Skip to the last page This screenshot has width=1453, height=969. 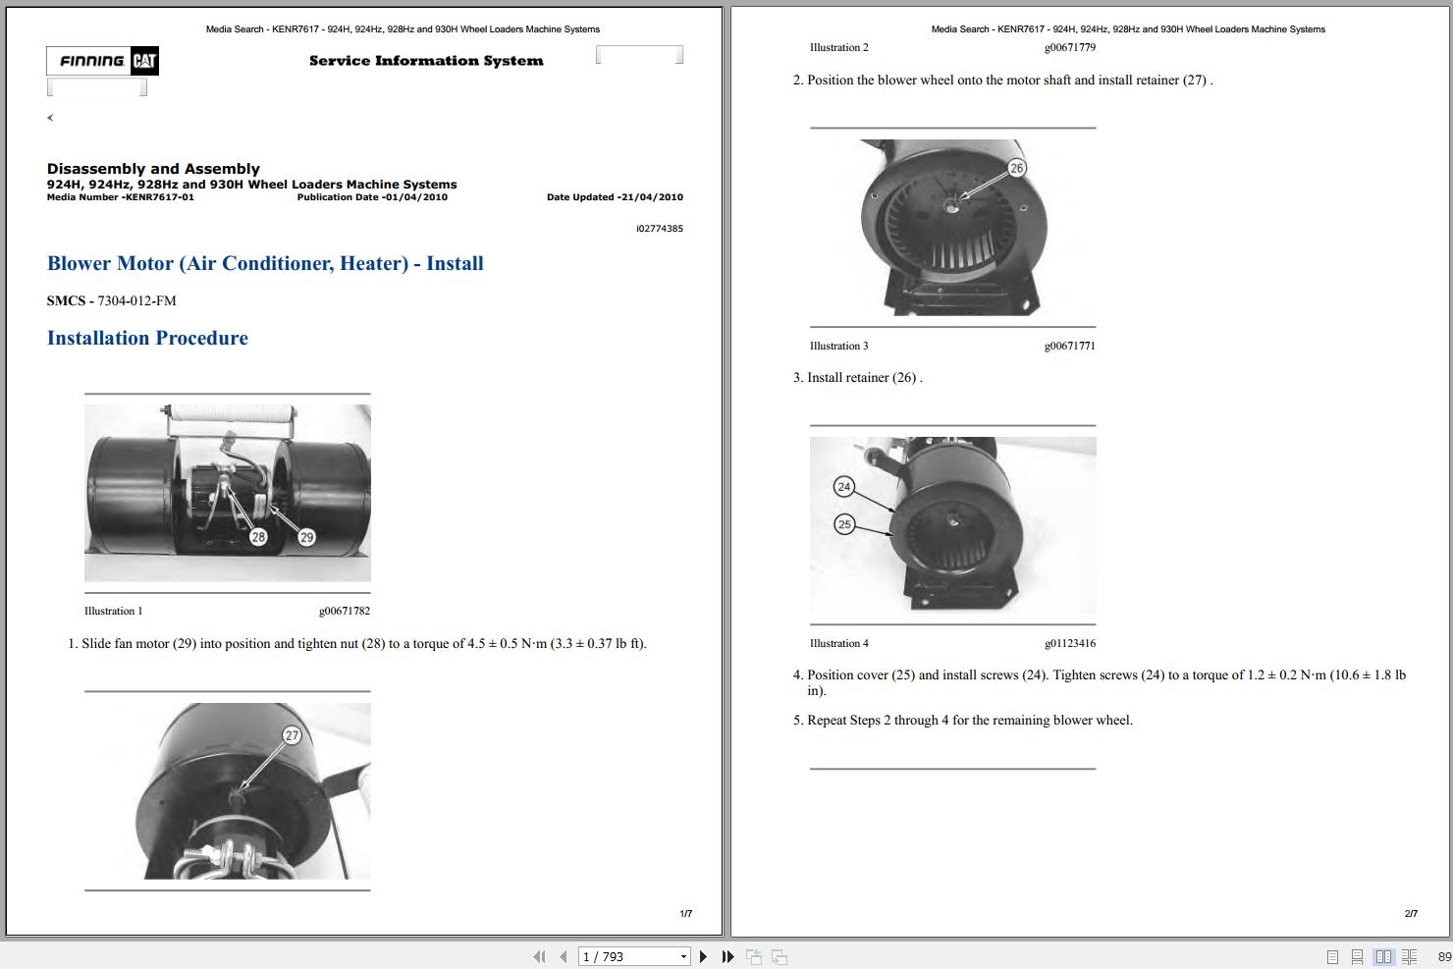[726, 955]
